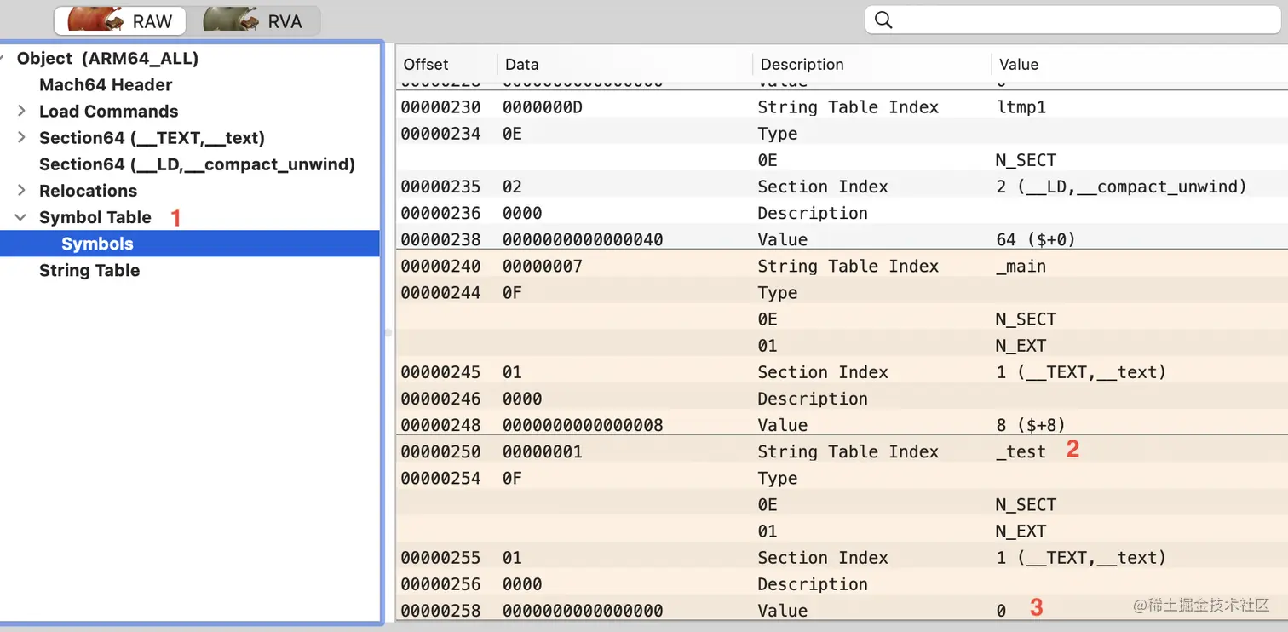Open the String Table item

point(89,271)
